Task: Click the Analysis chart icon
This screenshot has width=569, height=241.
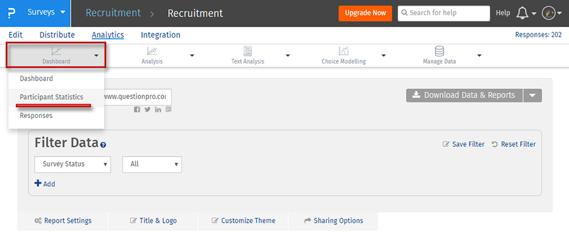Action: pos(152,51)
